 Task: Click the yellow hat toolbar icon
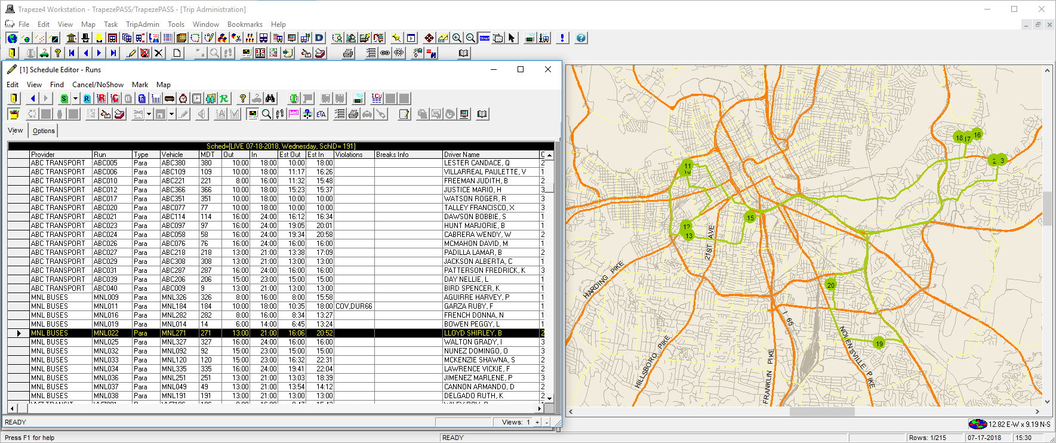pyautogui.click(x=99, y=38)
